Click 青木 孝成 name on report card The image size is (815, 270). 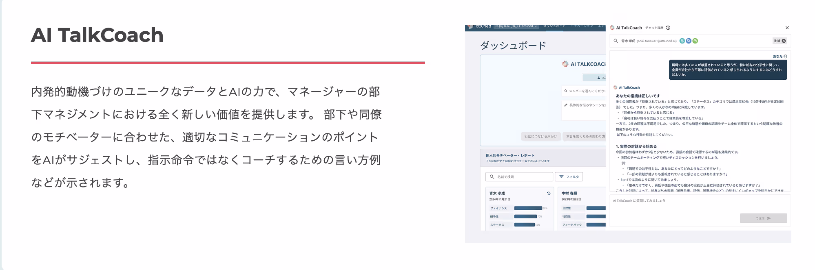497,194
